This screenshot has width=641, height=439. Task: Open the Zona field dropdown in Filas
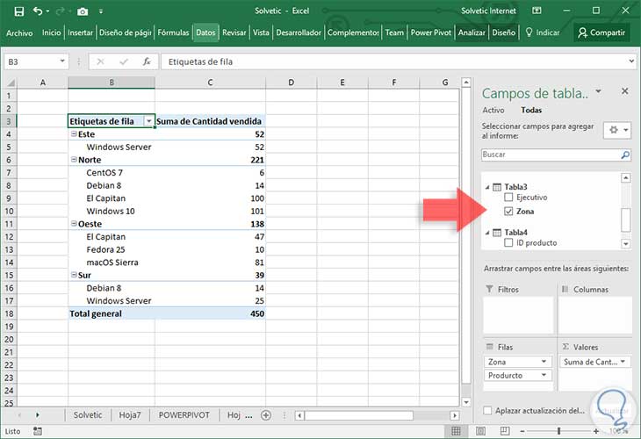[x=544, y=362]
